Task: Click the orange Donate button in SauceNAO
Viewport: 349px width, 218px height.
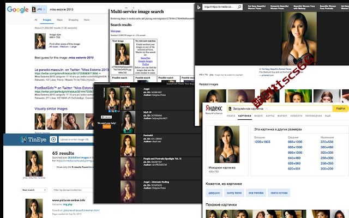Action: (x=107, y=126)
